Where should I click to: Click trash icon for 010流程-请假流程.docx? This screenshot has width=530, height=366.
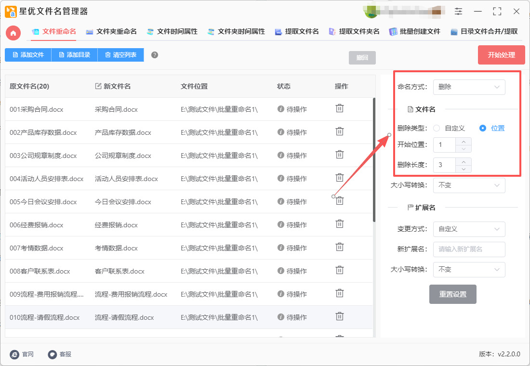click(x=339, y=316)
